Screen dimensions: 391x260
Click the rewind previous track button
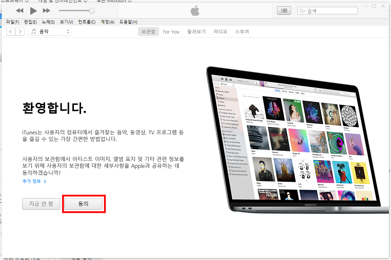(x=20, y=11)
